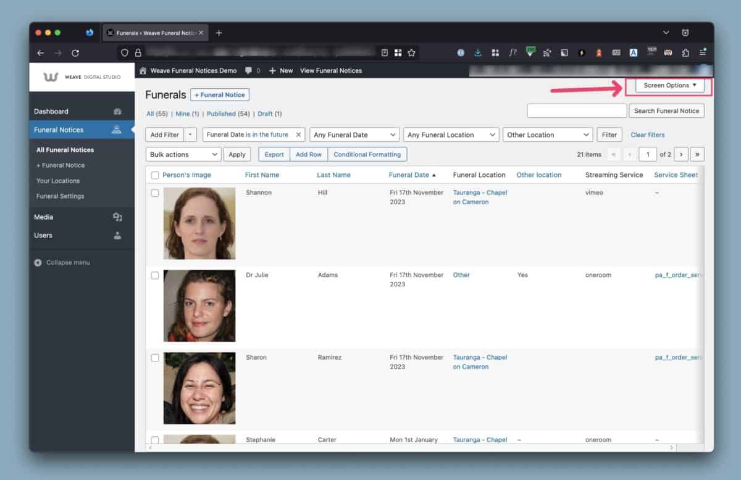Tick the checkbox for Shannon Hill row
The image size is (741, 480).
(x=155, y=193)
